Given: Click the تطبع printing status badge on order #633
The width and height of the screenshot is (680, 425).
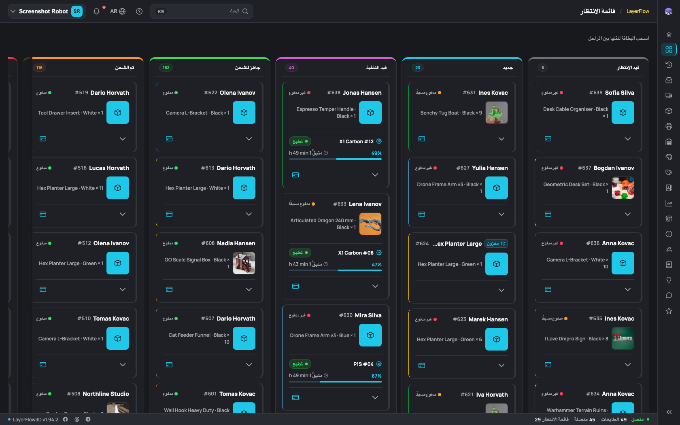Looking at the screenshot, I should (x=300, y=253).
